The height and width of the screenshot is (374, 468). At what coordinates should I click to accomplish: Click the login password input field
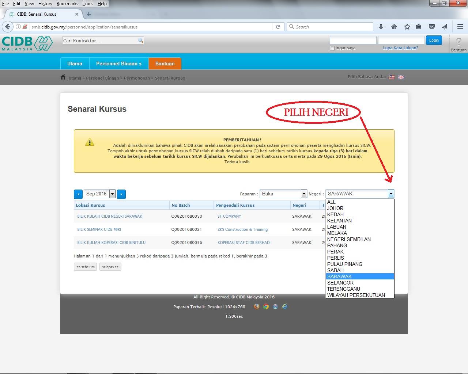401,40
